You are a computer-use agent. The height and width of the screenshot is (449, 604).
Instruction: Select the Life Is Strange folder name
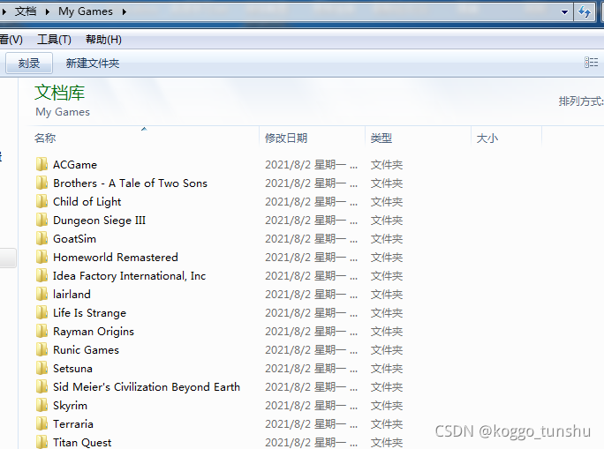89,313
